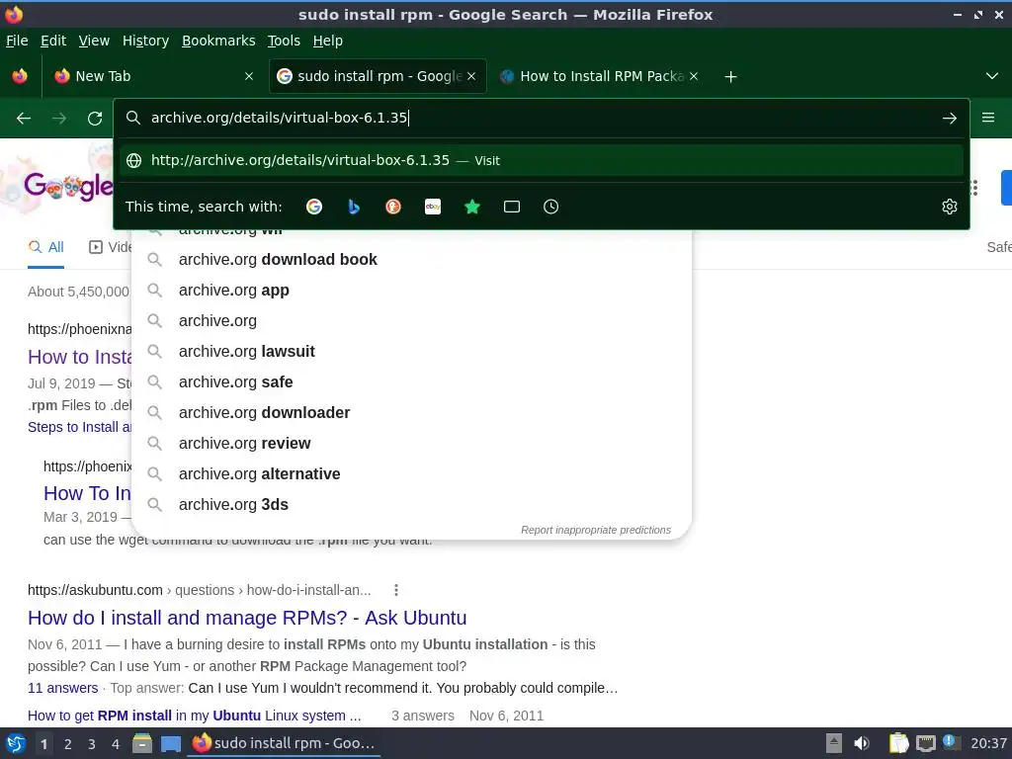This screenshot has height=759, width=1012.
Task: Choose suggestion archive.org download book
Action: tap(412, 260)
